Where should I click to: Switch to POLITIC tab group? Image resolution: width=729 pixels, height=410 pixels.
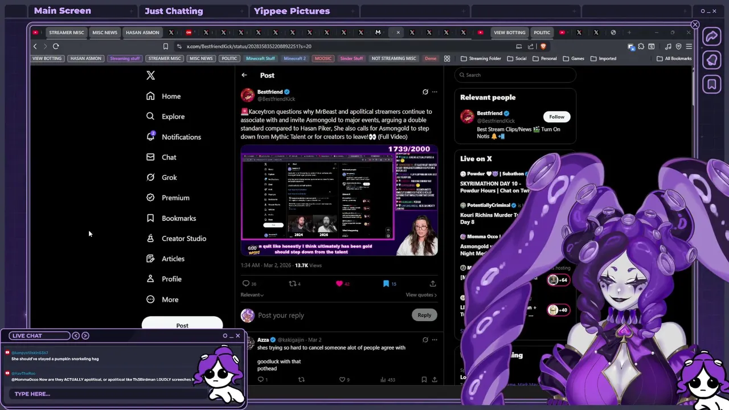(x=542, y=32)
